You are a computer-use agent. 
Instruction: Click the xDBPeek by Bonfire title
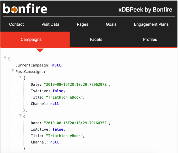click(x=145, y=9)
